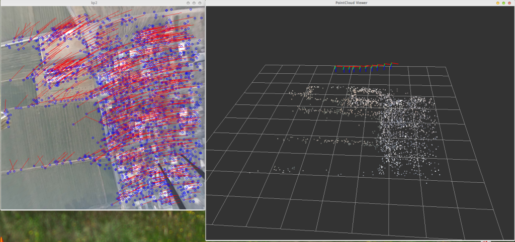Close the kp2 image window
This screenshot has width=515, height=242.
click(200, 3)
